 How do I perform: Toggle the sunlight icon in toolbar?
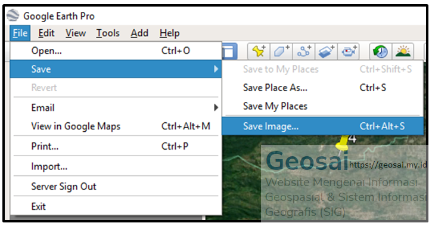(403, 51)
